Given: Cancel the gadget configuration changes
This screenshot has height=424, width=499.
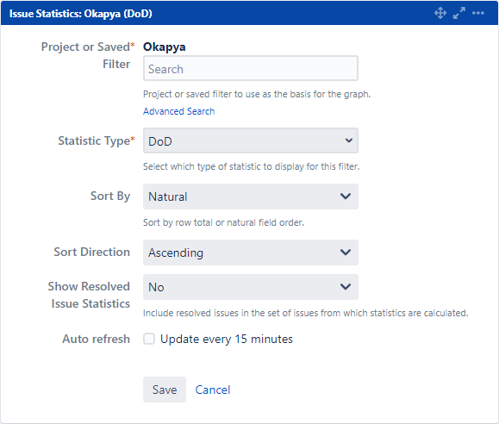Looking at the screenshot, I should (213, 390).
